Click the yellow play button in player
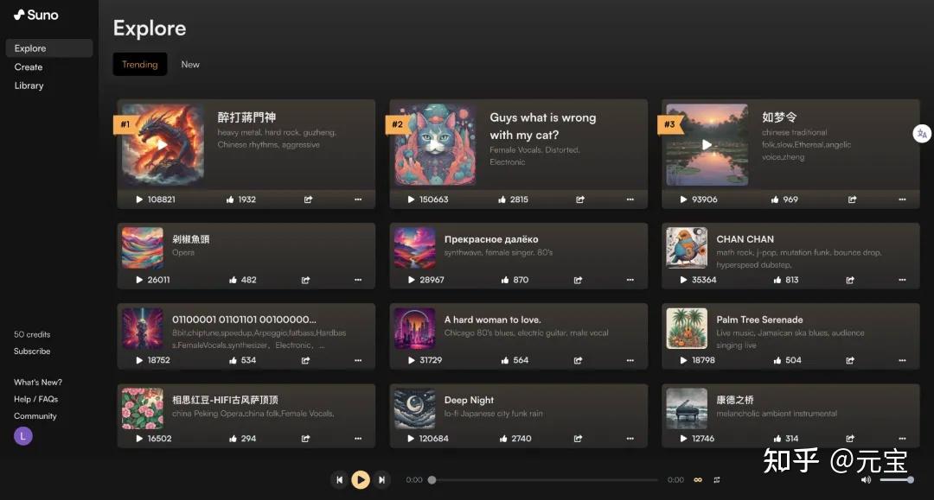 pos(361,479)
